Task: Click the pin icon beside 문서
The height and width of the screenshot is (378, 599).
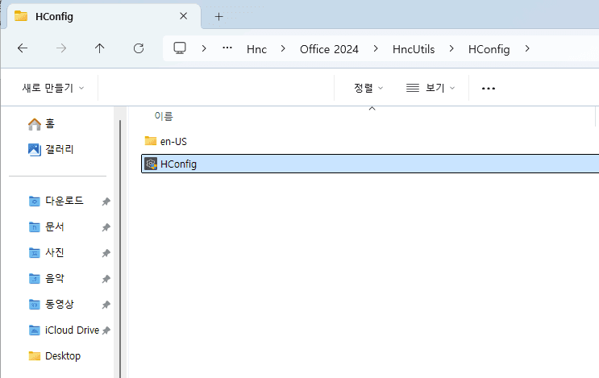Action: (x=106, y=227)
